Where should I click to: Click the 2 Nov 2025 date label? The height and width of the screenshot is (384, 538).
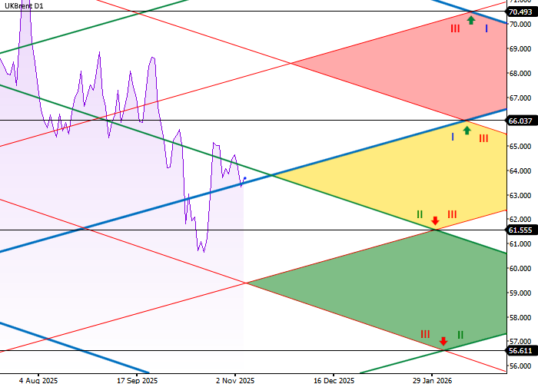tap(234, 379)
